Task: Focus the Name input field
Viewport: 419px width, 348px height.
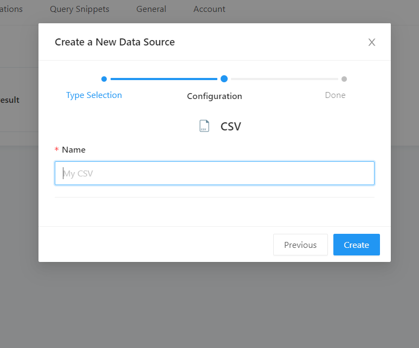Action: [215, 173]
